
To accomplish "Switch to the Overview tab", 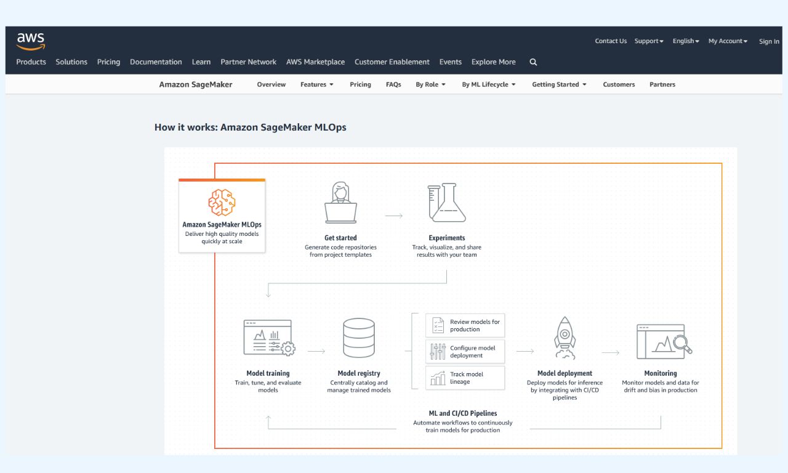I will coord(271,84).
